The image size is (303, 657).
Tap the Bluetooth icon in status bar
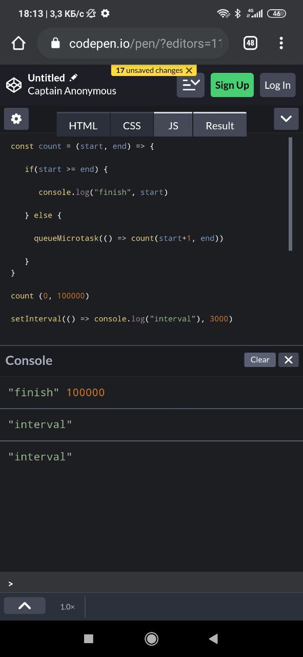pos(237,13)
